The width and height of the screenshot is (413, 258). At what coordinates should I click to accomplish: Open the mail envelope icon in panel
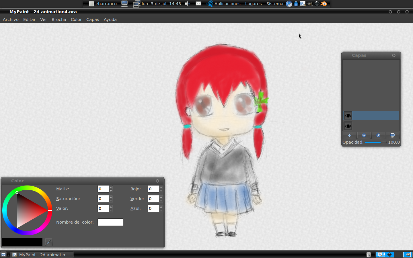pyautogui.click(x=198, y=4)
